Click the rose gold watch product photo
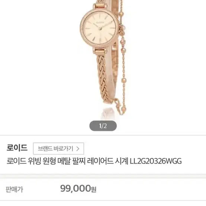The image size is (206, 206). click(103, 58)
